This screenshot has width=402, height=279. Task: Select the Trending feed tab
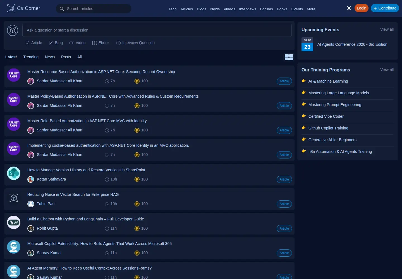pyautogui.click(x=31, y=57)
